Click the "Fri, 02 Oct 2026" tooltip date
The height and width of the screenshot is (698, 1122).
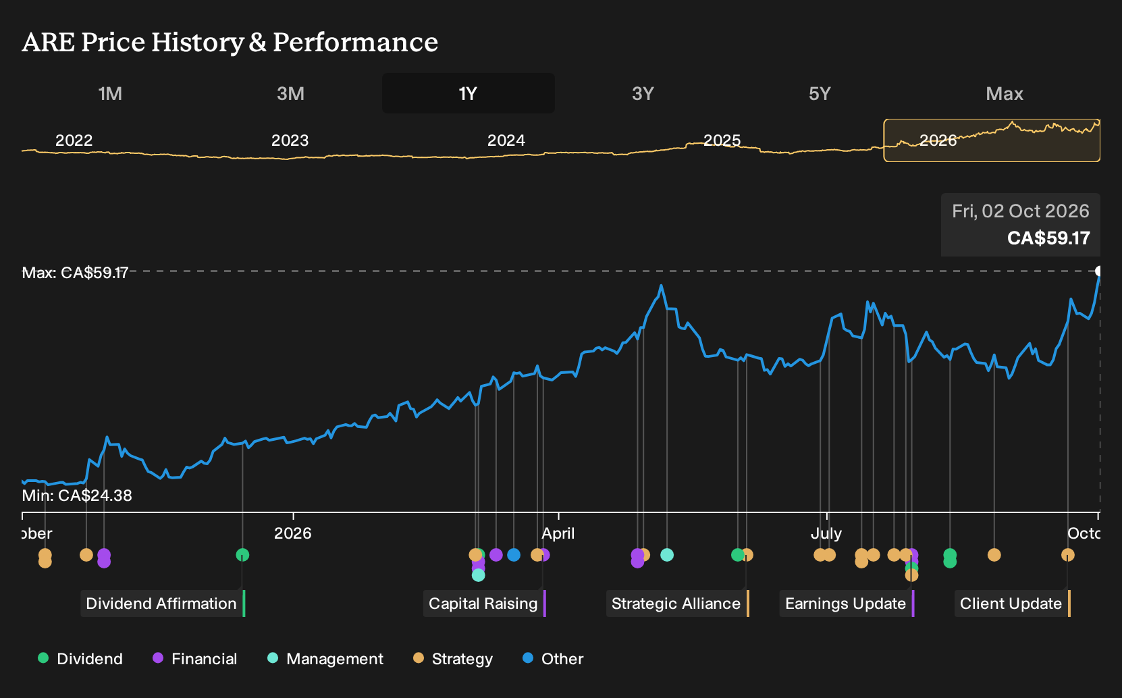point(1021,211)
